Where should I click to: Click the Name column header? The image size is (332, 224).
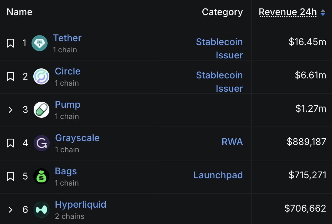pyautogui.click(x=19, y=12)
